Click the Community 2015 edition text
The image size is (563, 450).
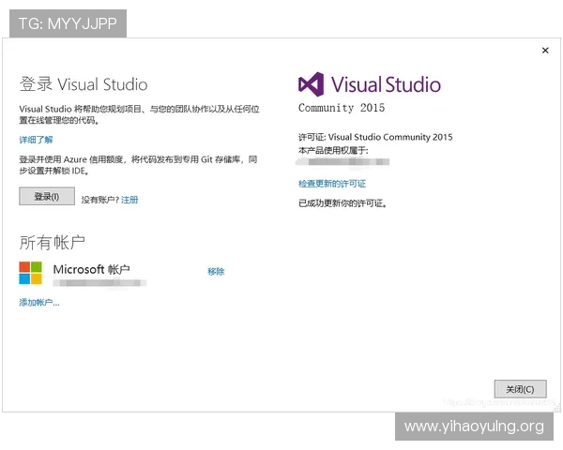pyautogui.click(x=342, y=108)
